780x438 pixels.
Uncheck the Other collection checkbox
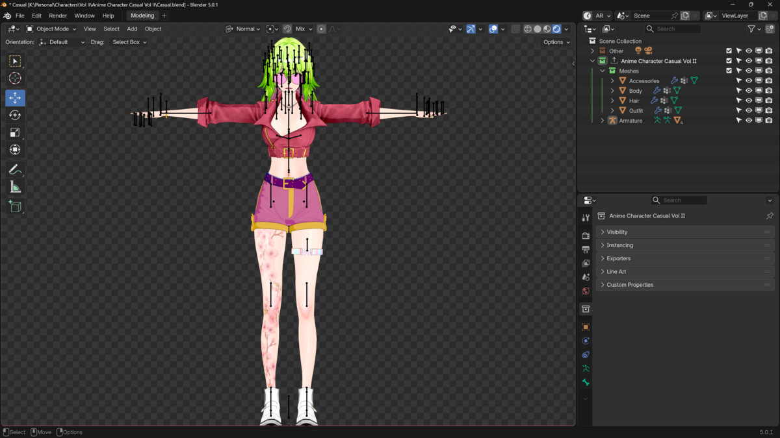[729, 50]
